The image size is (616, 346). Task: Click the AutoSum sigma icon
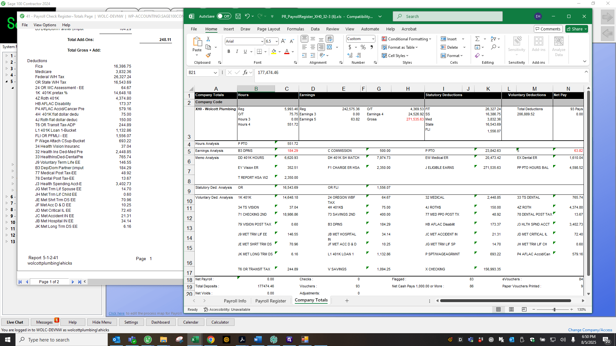click(x=477, y=39)
